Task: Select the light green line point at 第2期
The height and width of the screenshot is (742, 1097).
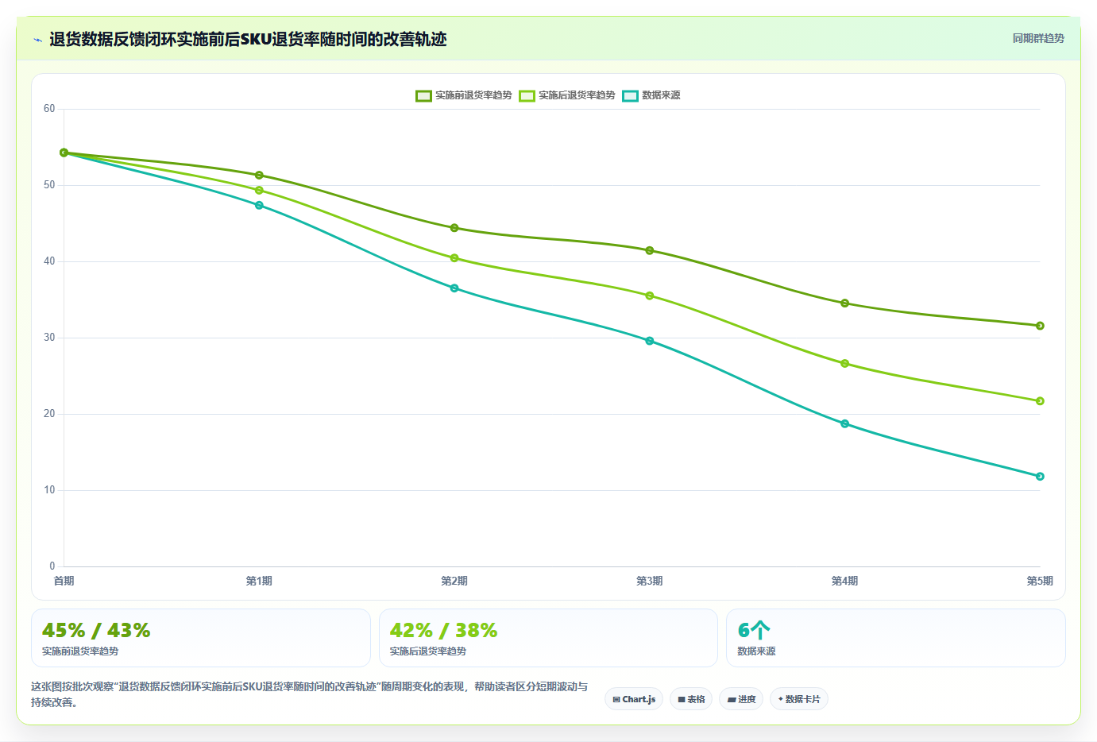Action: (x=454, y=258)
